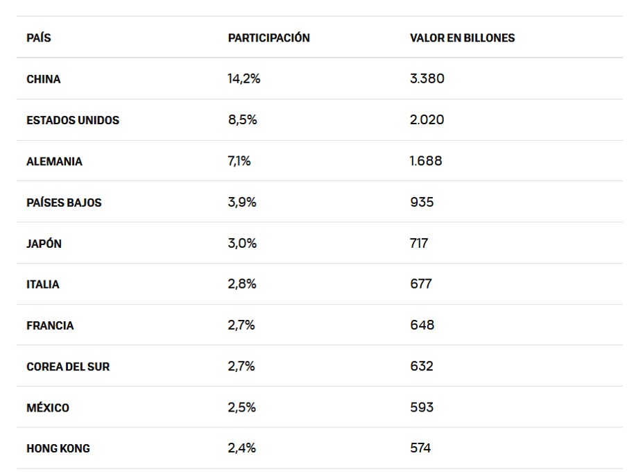
Task: Click the FRANCIA country cell
Action: click(50, 325)
